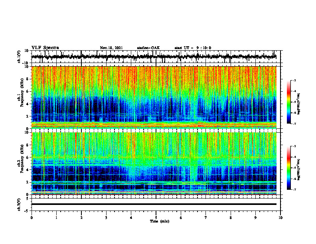Click the ch.2 "Frequency (kHz)" axis label

pos(22,159)
